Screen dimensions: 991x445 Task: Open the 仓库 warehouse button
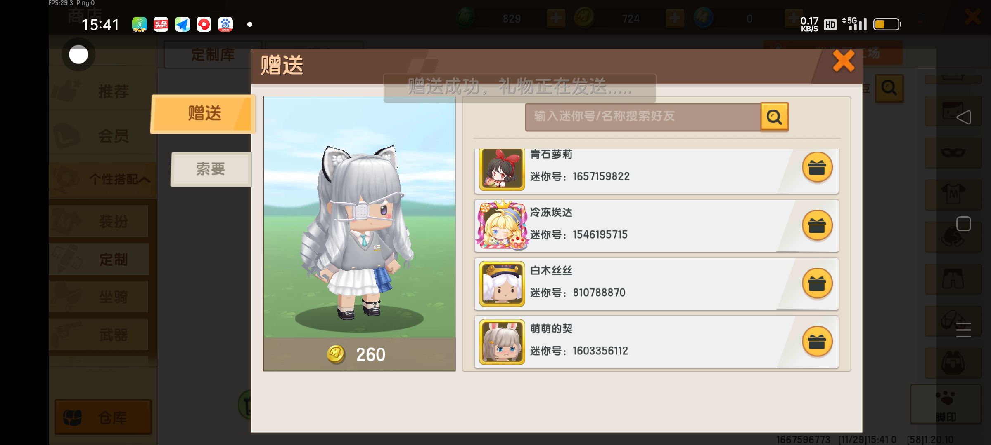[103, 417]
